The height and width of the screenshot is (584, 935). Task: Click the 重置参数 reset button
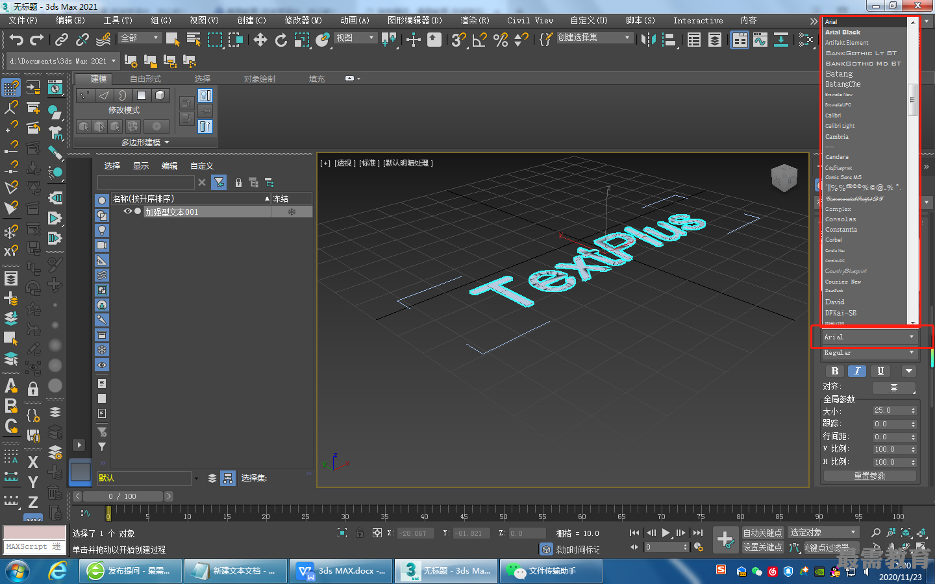870,476
